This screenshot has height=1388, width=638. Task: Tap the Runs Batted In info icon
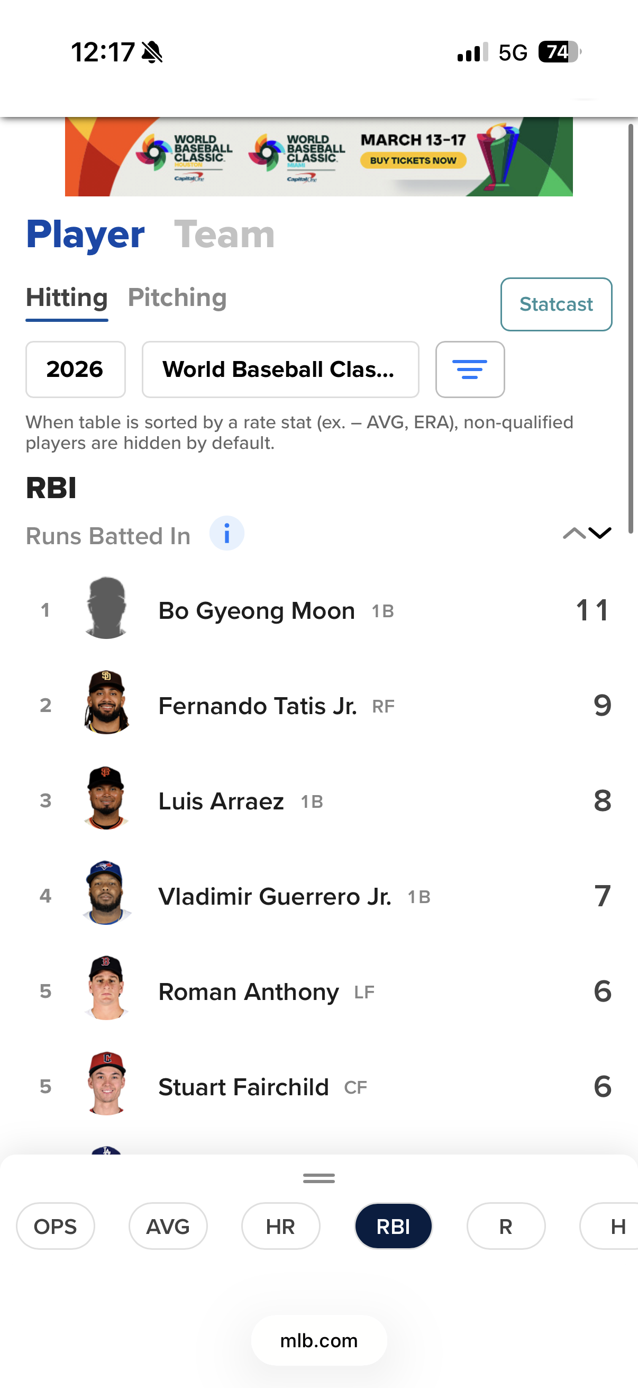(x=226, y=534)
